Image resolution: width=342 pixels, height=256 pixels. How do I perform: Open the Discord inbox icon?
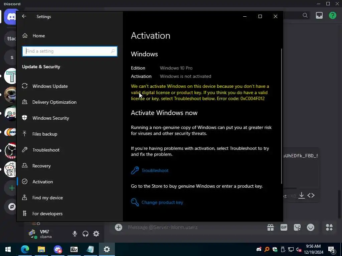(x=319, y=15)
